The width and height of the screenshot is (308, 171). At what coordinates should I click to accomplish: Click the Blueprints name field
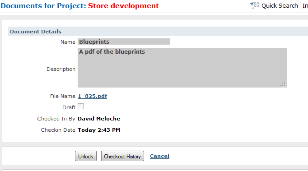124,42
